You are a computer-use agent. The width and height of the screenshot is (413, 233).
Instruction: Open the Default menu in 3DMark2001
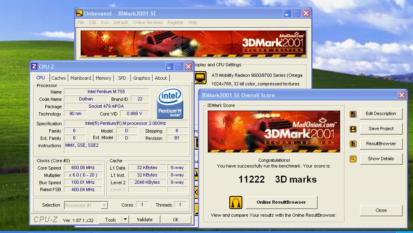[121, 22]
